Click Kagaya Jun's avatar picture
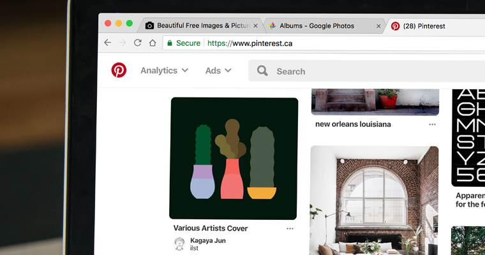 pos(180,244)
